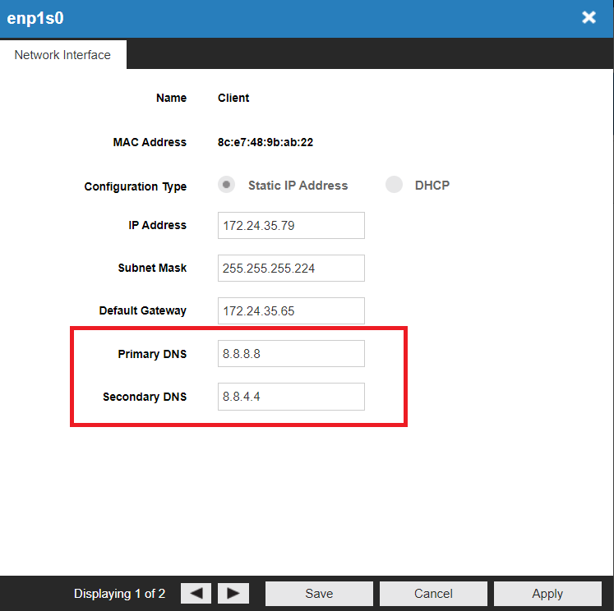Focus the IP Address field showing 172.24.35.79
The height and width of the screenshot is (611, 614).
point(291,225)
